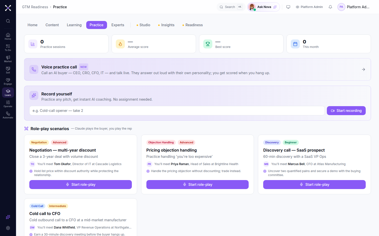Screen dimensions: 379x236
Task: Click the Beginner difficulty tag
Action: [x=291, y=142]
